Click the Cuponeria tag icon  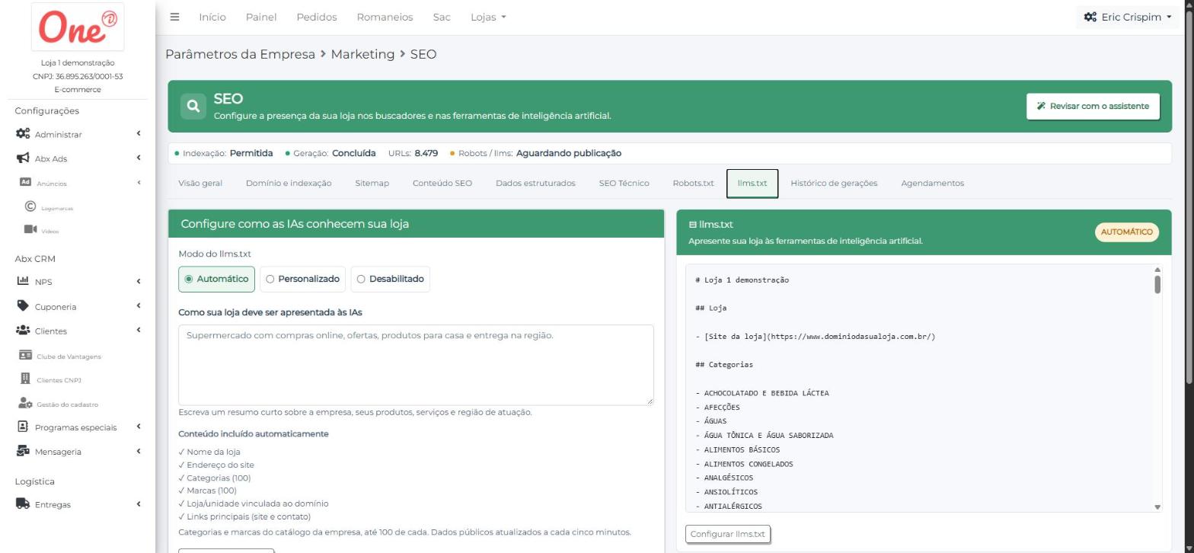(x=23, y=306)
